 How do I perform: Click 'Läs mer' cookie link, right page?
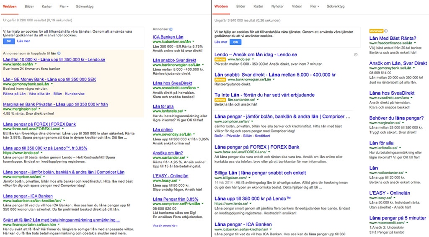221,42
